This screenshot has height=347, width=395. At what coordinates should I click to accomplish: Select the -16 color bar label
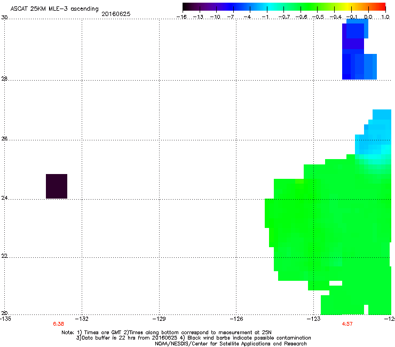click(x=181, y=17)
